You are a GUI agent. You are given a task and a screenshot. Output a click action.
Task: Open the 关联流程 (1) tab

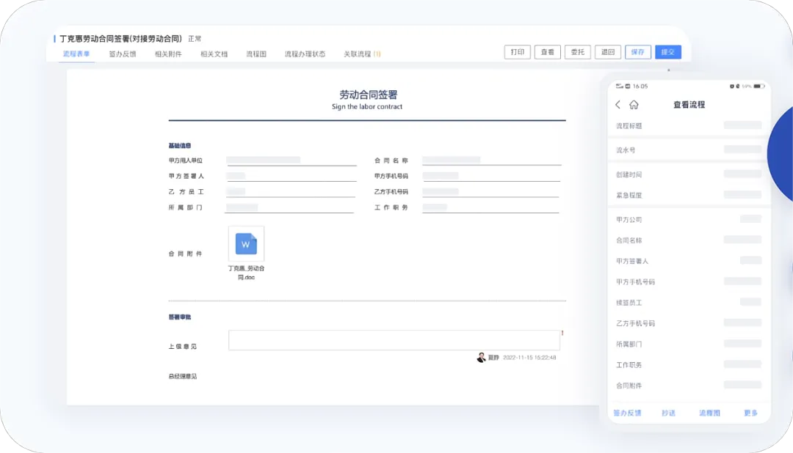362,54
